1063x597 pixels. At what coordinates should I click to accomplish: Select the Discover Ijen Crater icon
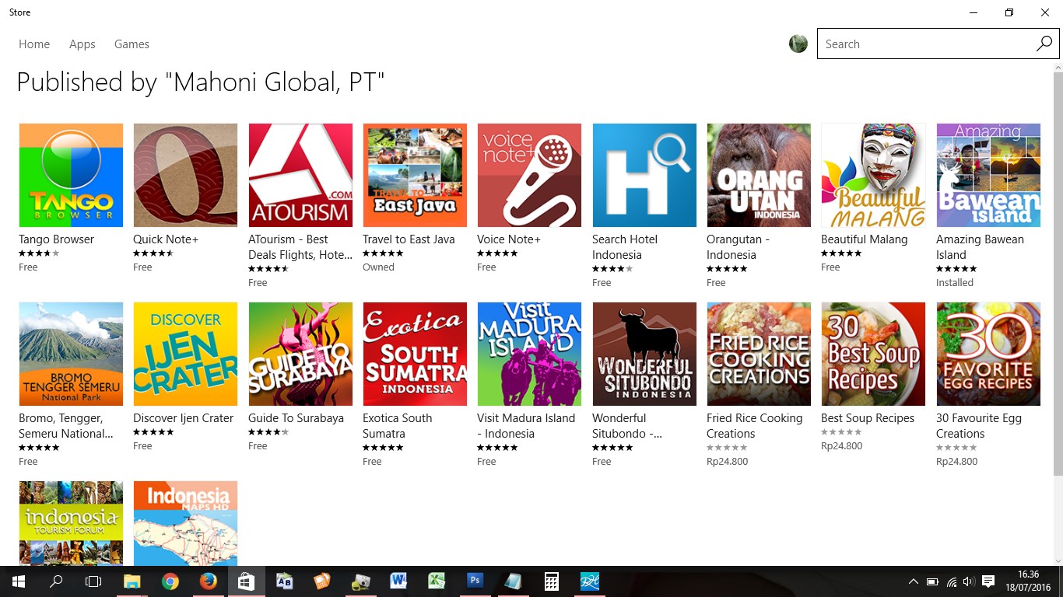[185, 354]
